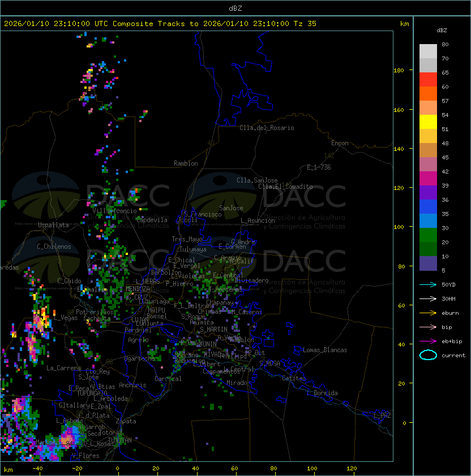Choose the orange 60 dBZ legend swatch

pyautogui.click(x=428, y=93)
